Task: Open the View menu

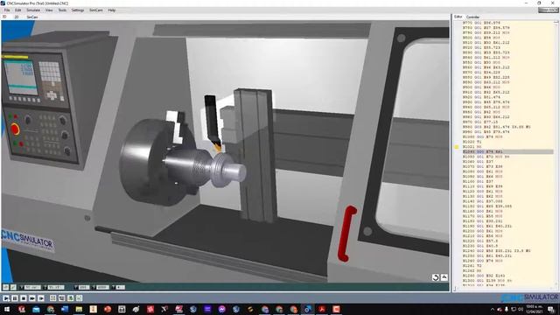Action: coord(49,10)
